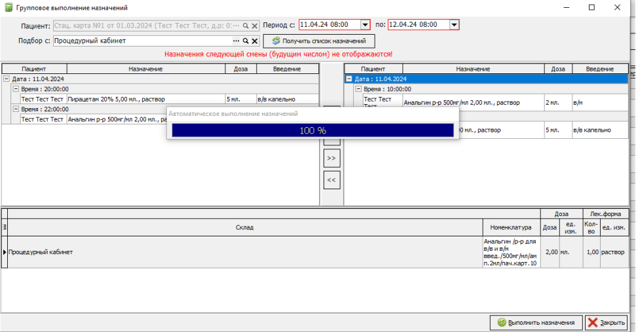The height and width of the screenshot is (332, 636).
Task: Click the Склад column header
Action: point(245,227)
